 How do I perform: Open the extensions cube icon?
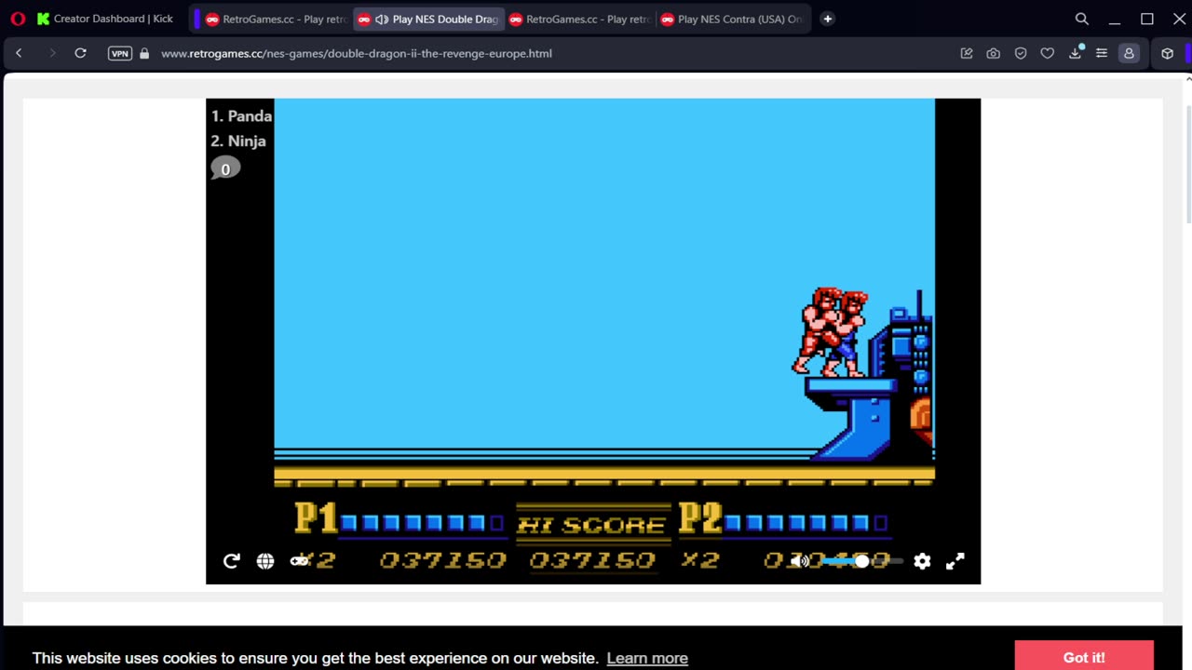click(x=1167, y=53)
